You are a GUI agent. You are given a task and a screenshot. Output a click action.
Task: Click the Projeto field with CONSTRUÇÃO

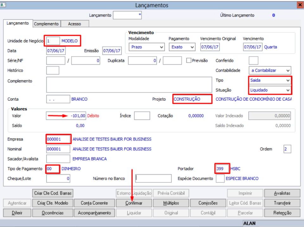tap(192, 99)
